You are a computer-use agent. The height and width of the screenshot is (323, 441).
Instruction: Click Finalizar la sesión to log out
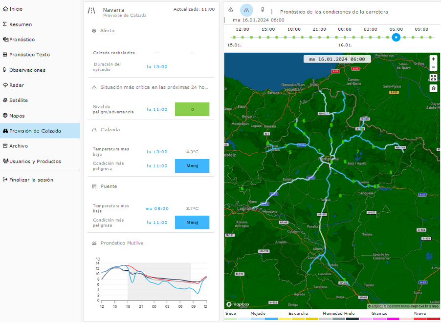coord(31,180)
